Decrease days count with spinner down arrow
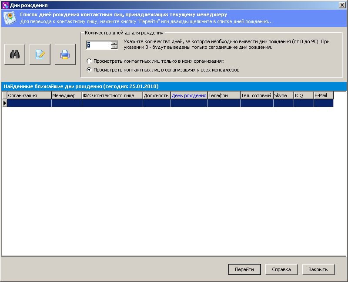The height and width of the screenshot is (282, 348). click(114, 47)
